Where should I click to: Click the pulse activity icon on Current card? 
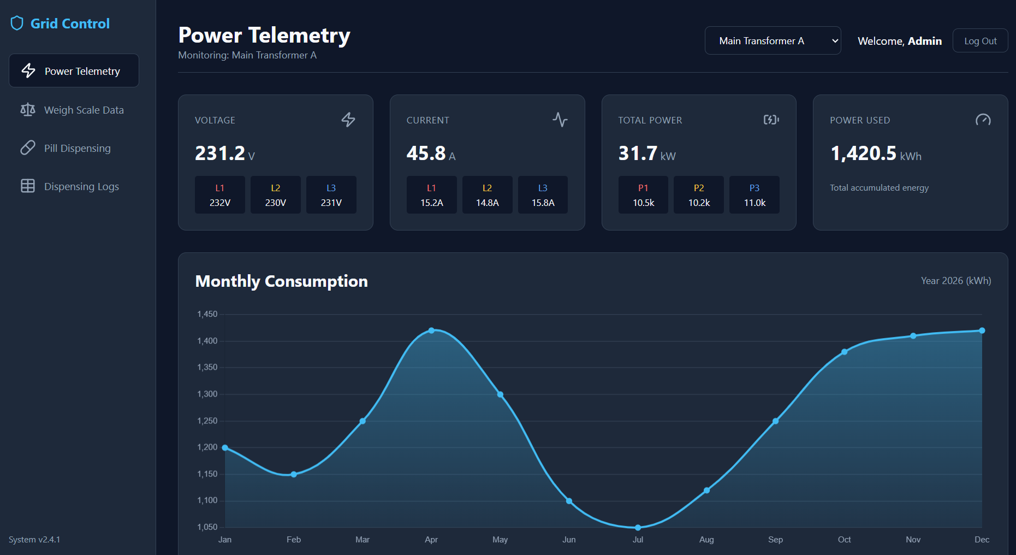click(560, 120)
